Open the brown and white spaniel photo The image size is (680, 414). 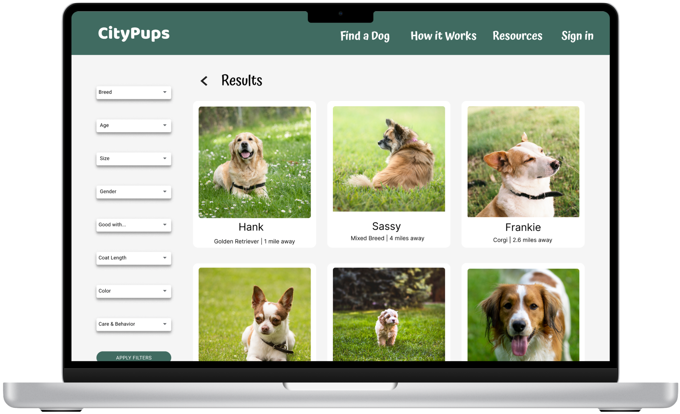click(523, 315)
